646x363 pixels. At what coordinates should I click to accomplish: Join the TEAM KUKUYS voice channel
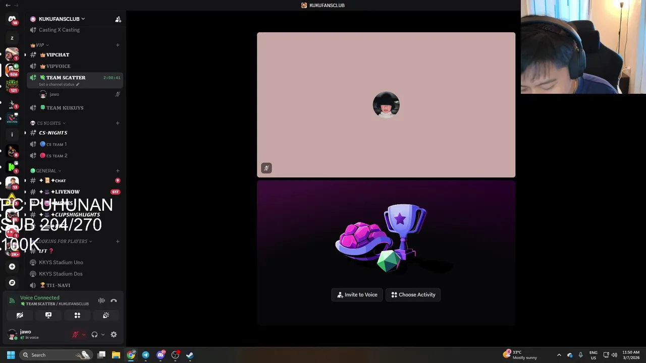[75, 108]
